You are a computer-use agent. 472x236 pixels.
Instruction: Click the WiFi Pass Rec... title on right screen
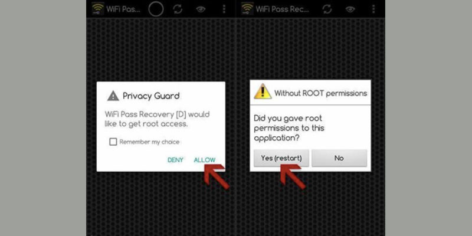tap(283, 9)
